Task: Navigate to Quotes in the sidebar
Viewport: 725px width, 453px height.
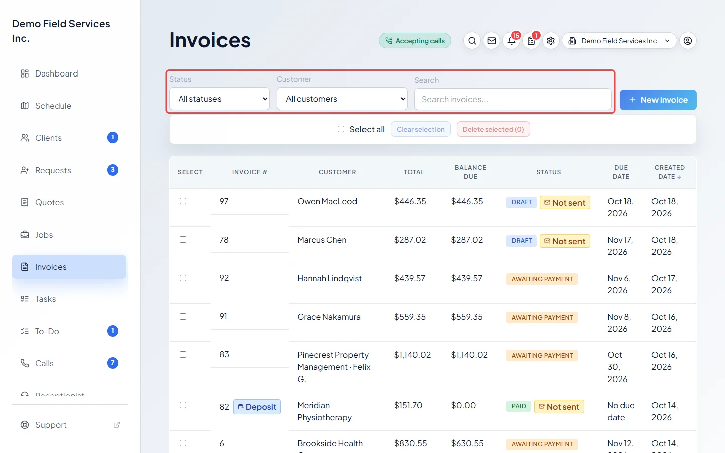Action: tap(69, 202)
